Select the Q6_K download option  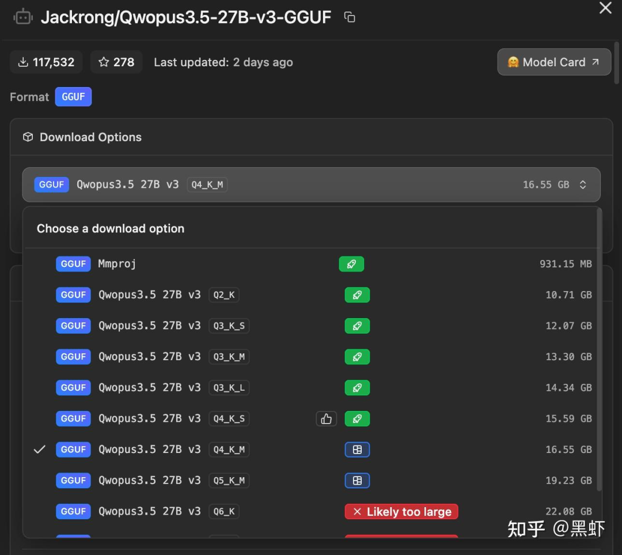(312, 512)
